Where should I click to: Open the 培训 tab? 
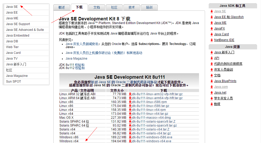pos(149,8)
